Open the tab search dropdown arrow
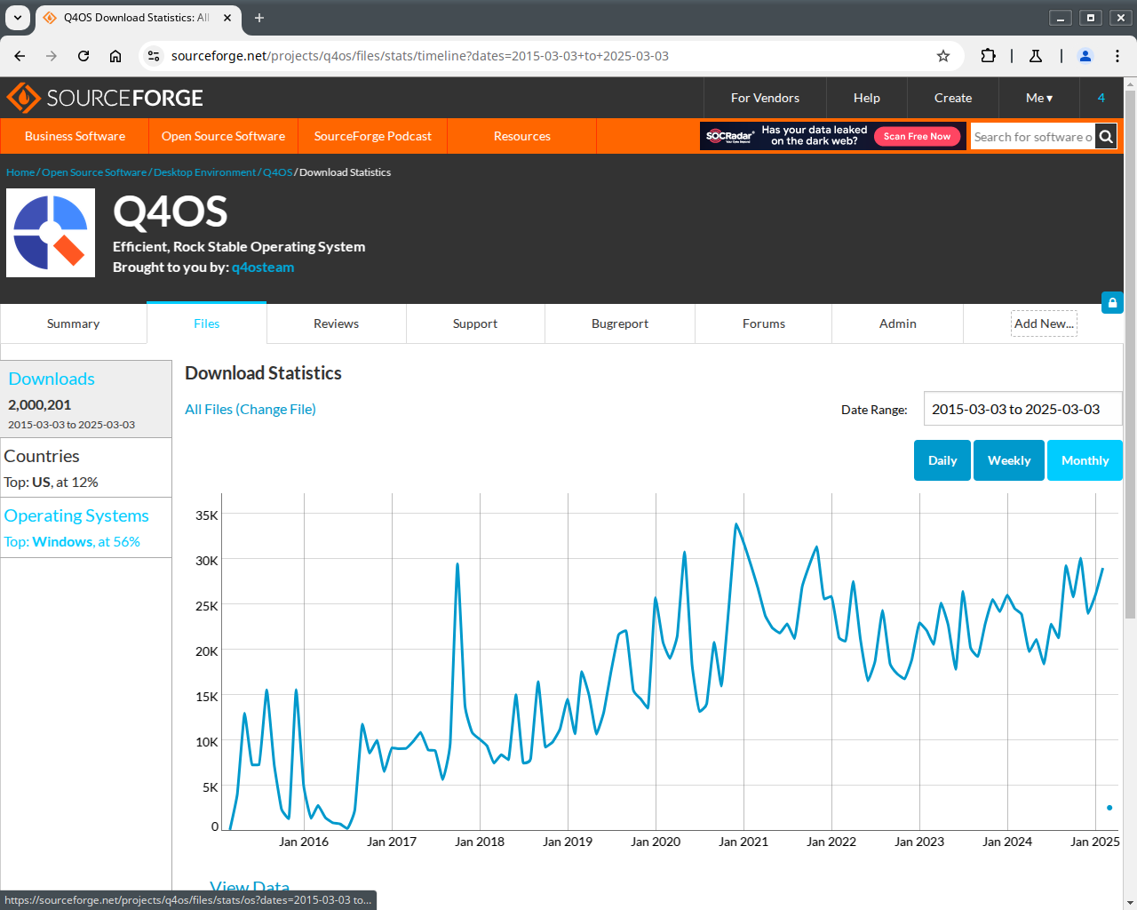 [18, 18]
